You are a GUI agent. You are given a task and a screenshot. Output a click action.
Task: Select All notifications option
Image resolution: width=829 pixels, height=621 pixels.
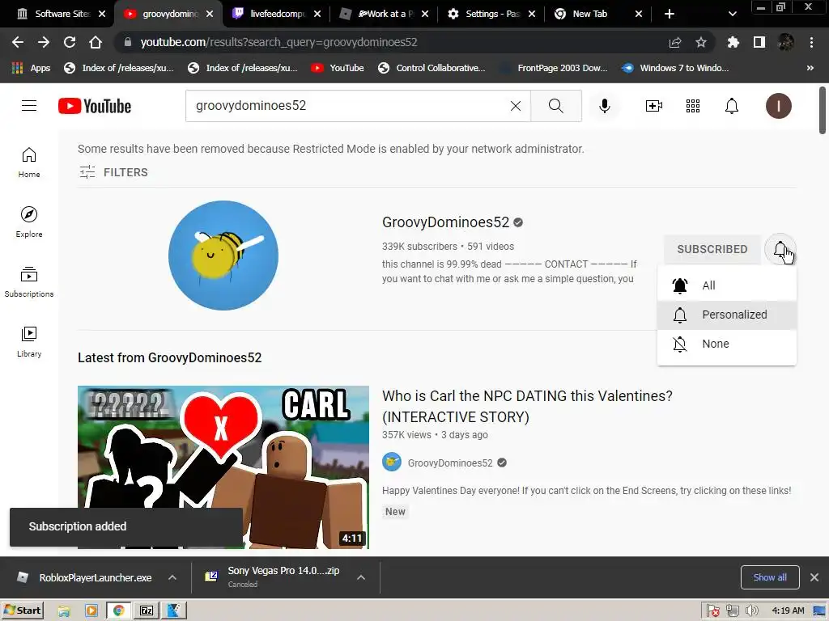tap(726, 285)
